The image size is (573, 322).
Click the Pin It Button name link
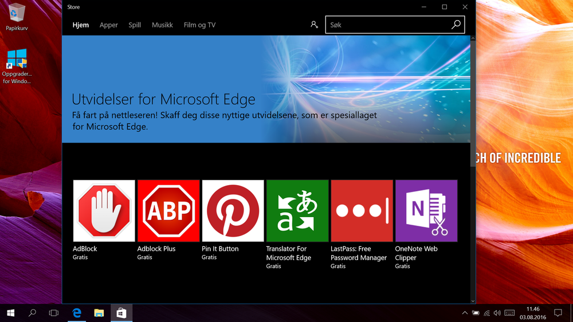pos(220,249)
